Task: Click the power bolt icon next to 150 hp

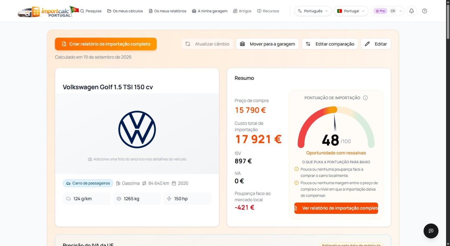Action: [169, 199]
